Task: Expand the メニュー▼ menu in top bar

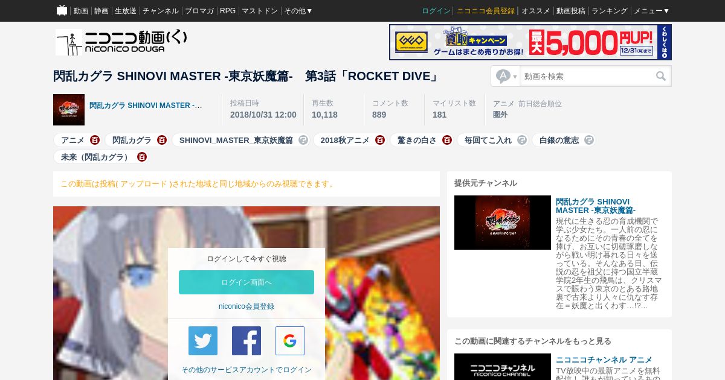Action: [652, 11]
